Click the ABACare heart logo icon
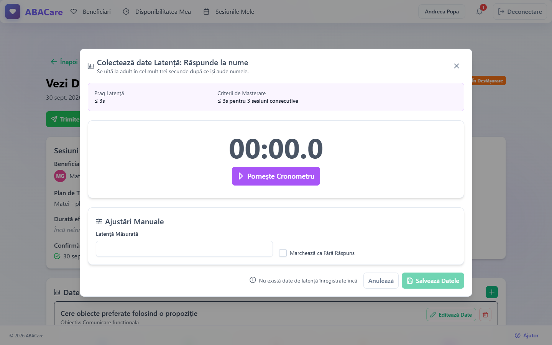 (x=13, y=11)
